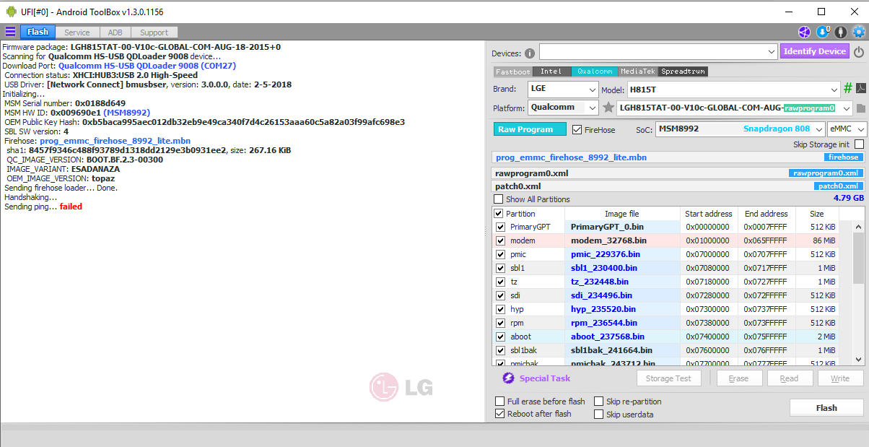Click the Identify Device button

[815, 51]
